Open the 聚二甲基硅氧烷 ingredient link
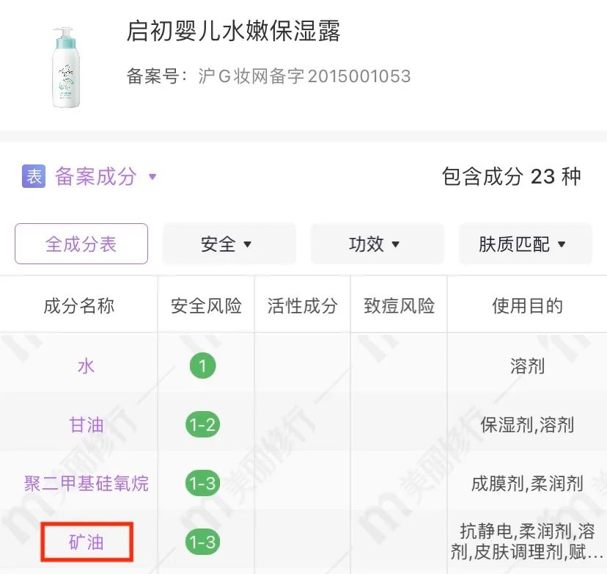The height and width of the screenshot is (574, 607). pyautogui.click(x=87, y=483)
